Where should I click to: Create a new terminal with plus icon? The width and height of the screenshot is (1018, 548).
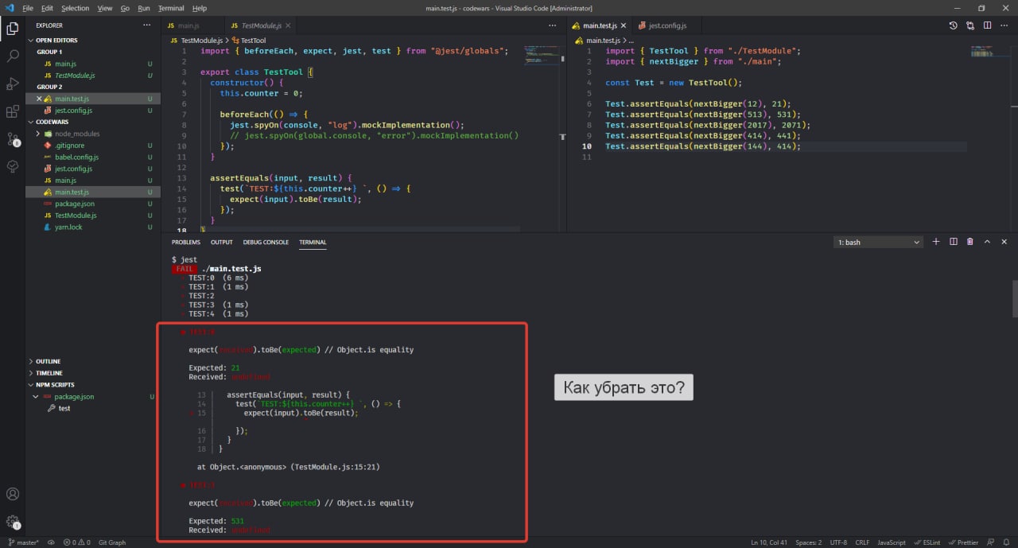click(x=936, y=242)
